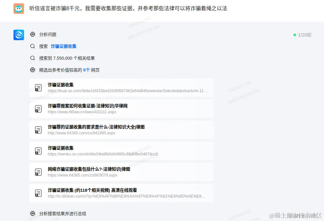Image resolution: width=324 pixels, height=221 pixels.
Task: Click the blue AI assistant avatar icon
Action: (18, 35)
